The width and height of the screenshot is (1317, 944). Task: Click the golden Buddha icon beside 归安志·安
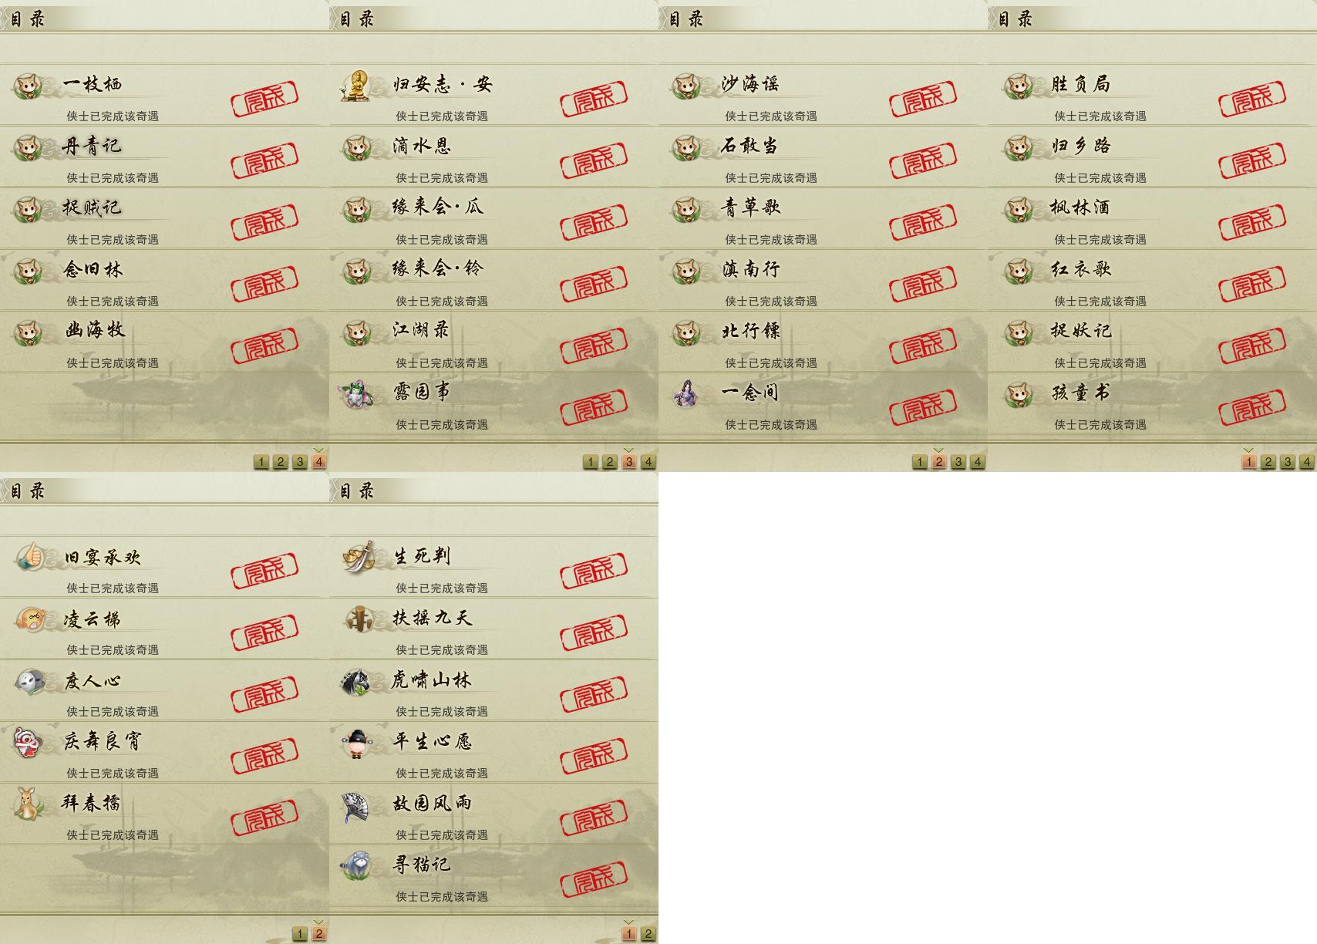(x=357, y=85)
